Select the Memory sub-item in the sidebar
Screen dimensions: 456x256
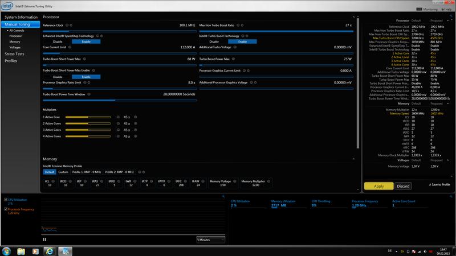pyautogui.click(x=15, y=42)
